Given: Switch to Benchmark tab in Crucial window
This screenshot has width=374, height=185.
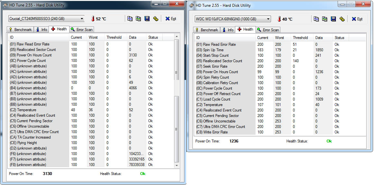Looking at the screenshot, I should 20,30.
